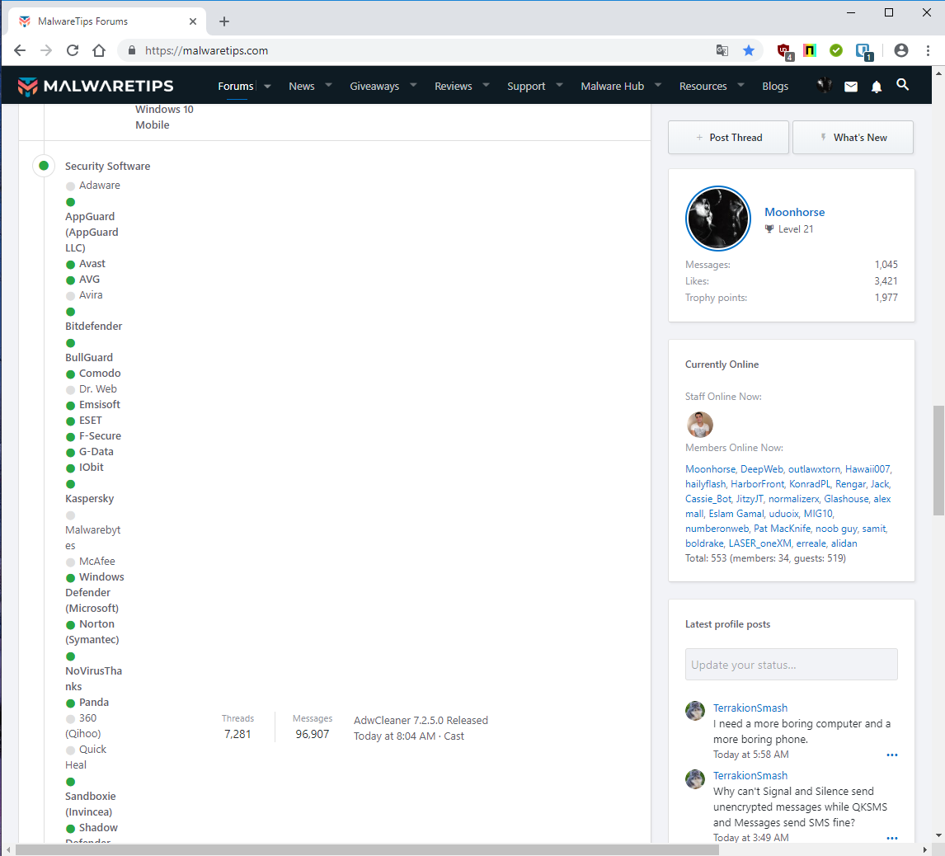
Task: Open the News nav item
Action: (x=301, y=87)
